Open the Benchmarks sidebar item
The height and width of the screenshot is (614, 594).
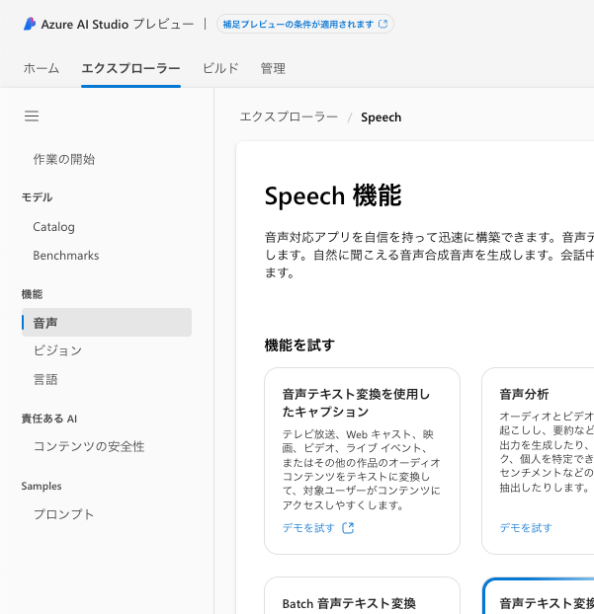point(66,256)
